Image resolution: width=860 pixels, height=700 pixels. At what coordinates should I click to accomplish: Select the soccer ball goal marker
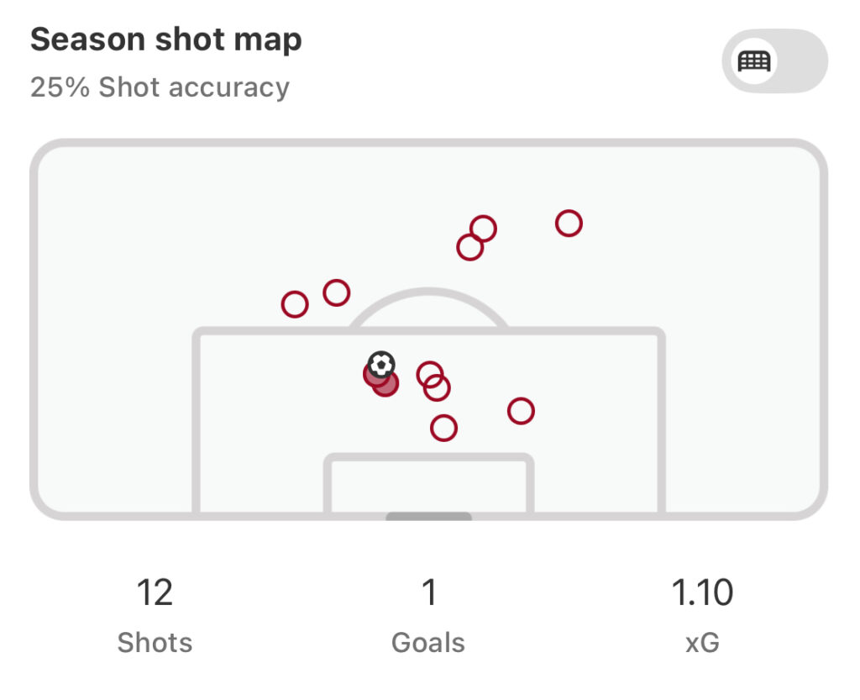381,364
